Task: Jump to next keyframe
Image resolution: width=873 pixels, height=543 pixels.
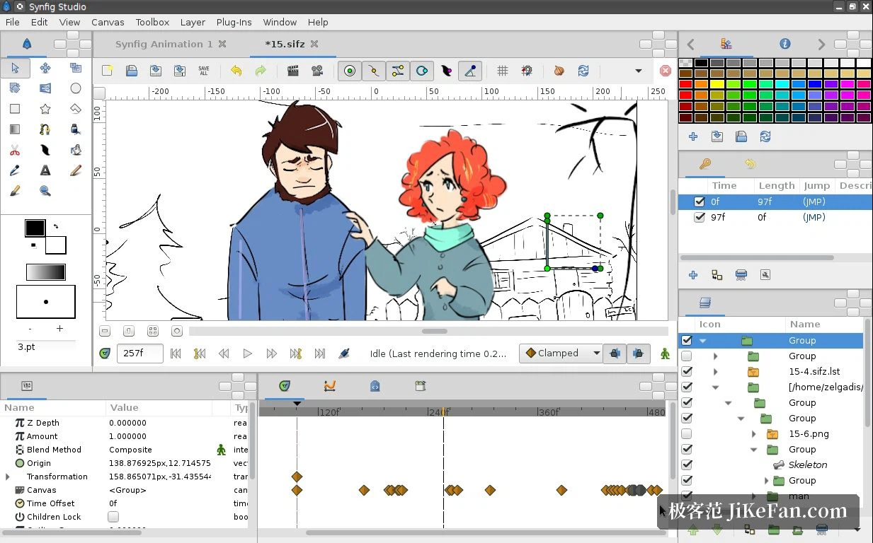Action: coord(296,354)
